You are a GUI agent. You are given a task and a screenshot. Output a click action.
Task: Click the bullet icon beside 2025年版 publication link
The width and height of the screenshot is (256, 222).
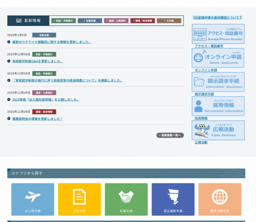(9, 99)
